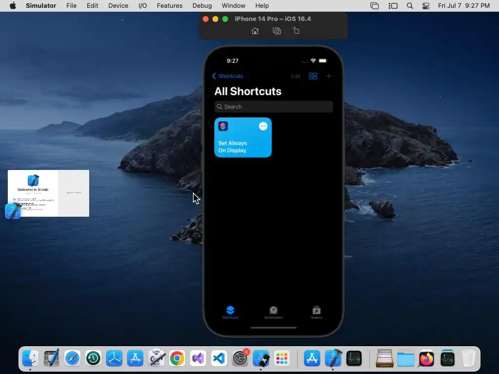Open the App Store icon beside Automator
The width and height of the screenshot is (499, 374).
(135, 358)
